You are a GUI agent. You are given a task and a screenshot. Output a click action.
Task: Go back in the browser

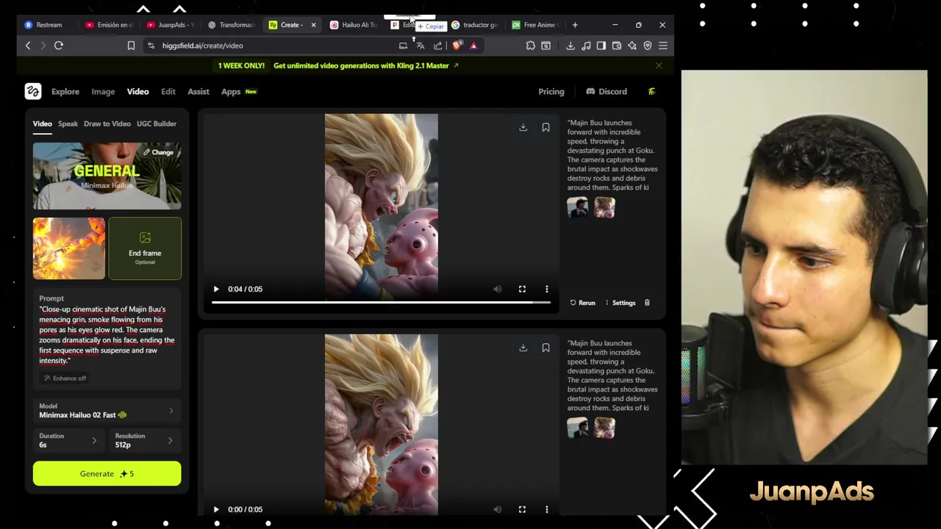(28, 46)
